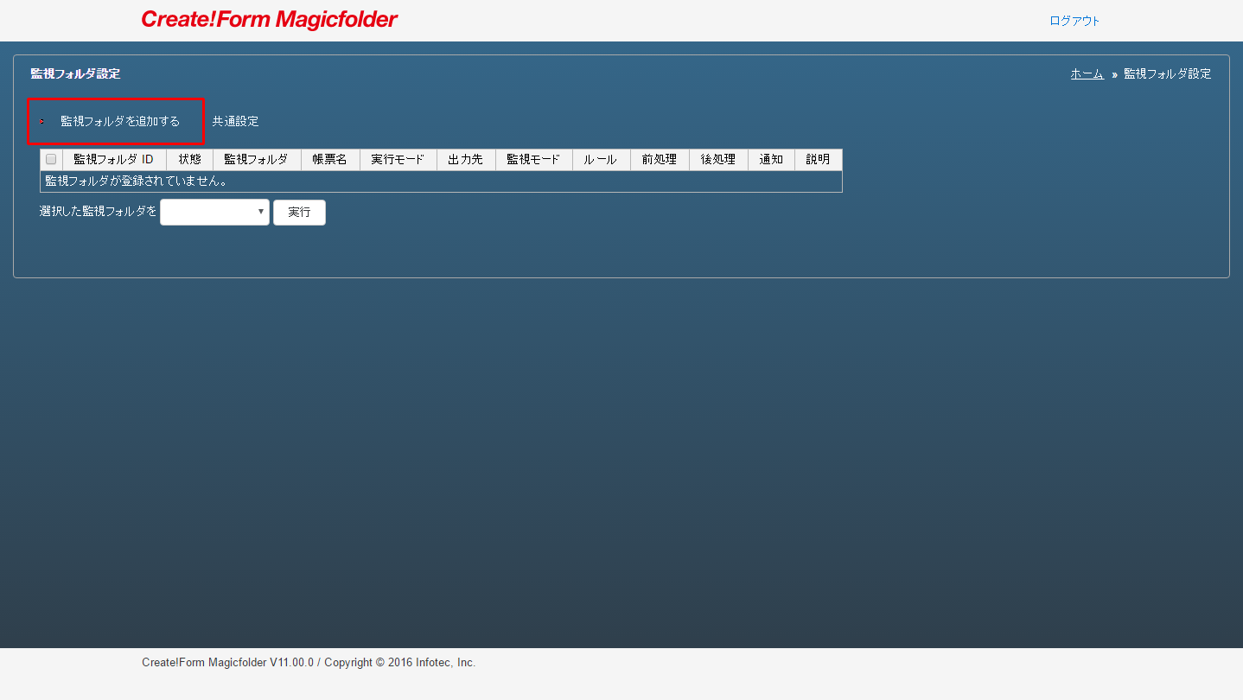Viewport: 1243px width, 700px height.
Task: Click the ログアウト link
Action: coord(1074,21)
